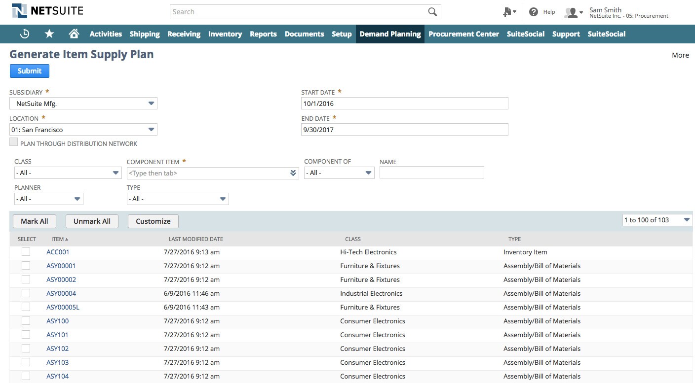Open the Type filter dropdown
This screenshot has height=383, width=695.
(x=178, y=199)
